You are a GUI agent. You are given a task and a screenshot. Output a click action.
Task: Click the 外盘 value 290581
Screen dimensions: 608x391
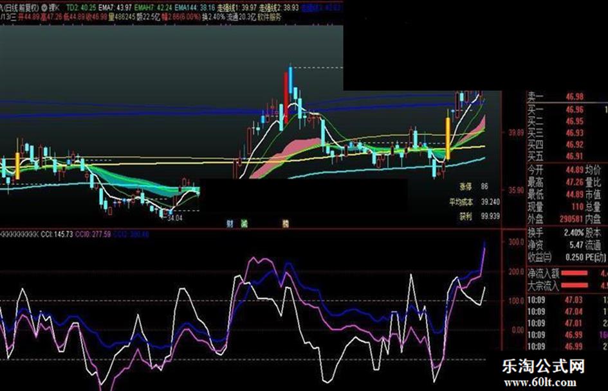571,219
